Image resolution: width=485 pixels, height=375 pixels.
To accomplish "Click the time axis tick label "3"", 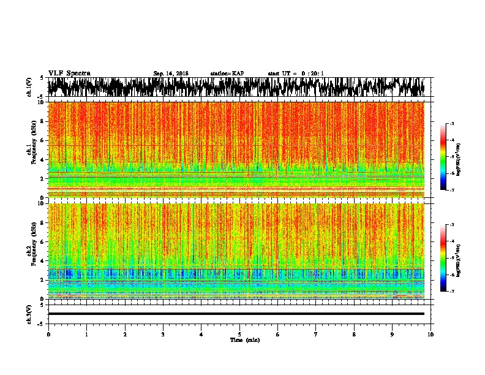I will (163, 335).
